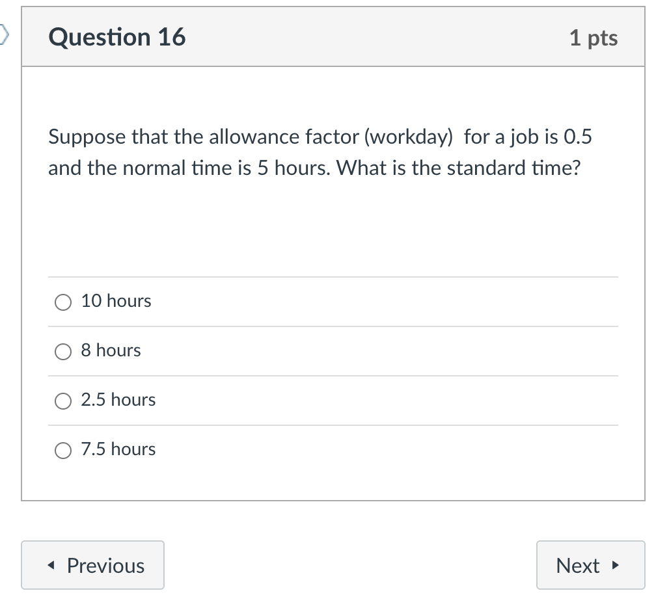Choose the '2.5 hours' answer option
The width and height of the screenshot is (669, 606).
[62, 401]
